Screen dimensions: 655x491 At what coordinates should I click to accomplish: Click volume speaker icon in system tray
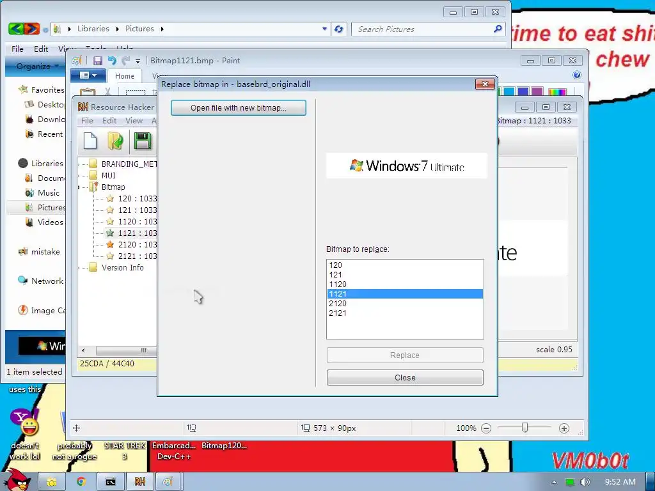point(585,482)
